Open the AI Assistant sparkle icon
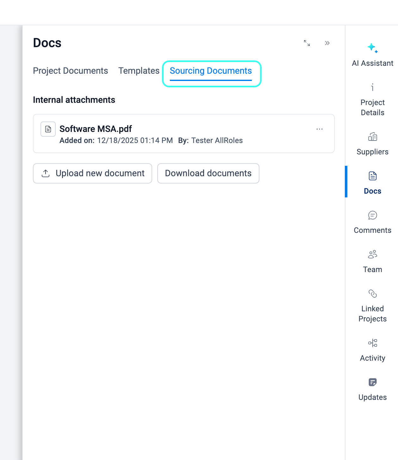Screen dimensions: 398x460 (372, 48)
